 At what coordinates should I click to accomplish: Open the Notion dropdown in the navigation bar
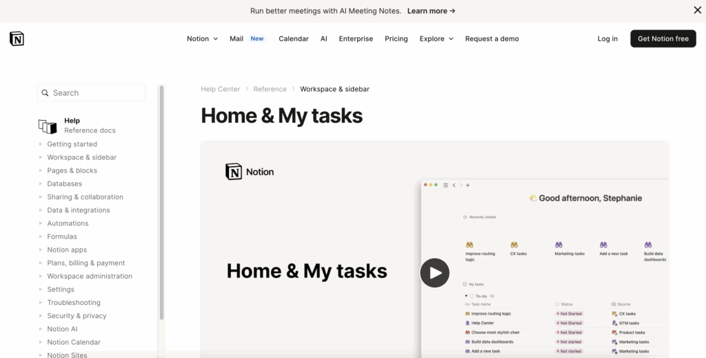[x=202, y=39]
